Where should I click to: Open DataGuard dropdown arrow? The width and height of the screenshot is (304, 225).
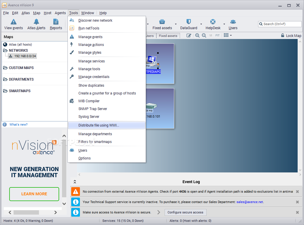(x=201, y=24)
